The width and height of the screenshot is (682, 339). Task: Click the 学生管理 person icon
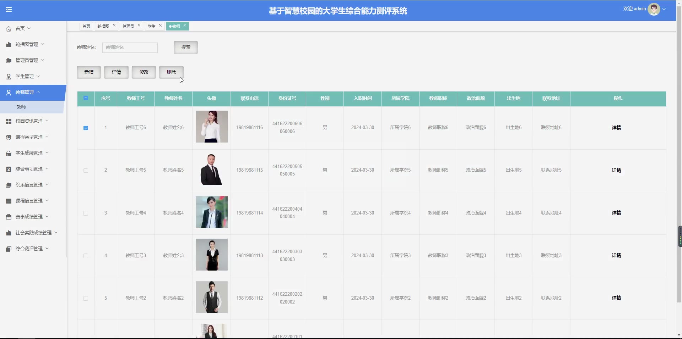click(9, 77)
